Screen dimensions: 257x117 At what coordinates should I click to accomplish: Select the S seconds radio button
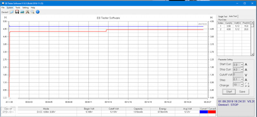pyautogui.click(x=246, y=84)
